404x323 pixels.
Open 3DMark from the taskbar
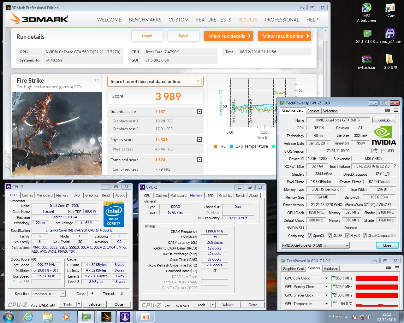[x=106, y=317]
